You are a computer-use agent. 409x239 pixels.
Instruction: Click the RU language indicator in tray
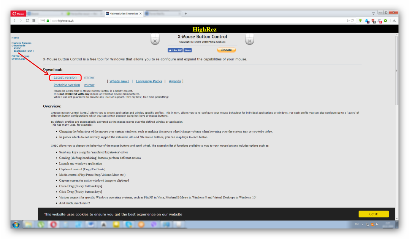coord(357,225)
